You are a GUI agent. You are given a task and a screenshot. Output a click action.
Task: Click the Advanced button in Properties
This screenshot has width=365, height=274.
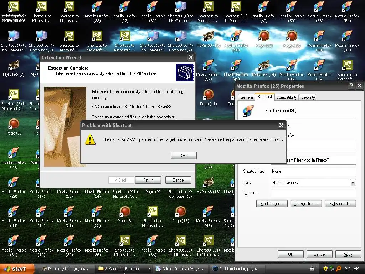[340, 204]
